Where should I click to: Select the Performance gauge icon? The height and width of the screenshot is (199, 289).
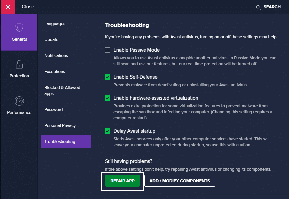click(x=19, y=101)
